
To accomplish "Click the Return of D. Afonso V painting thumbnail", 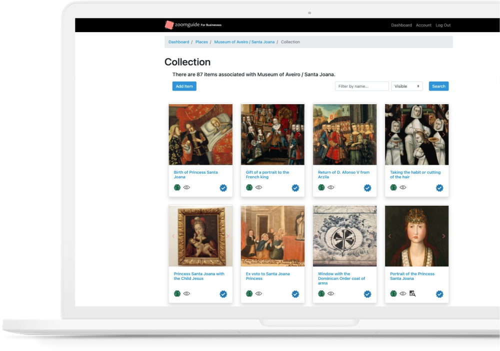I will point(344,135).
